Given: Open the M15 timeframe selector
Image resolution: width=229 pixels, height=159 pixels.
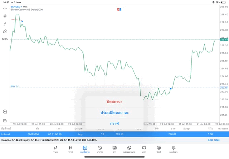Looking at the screenshot, I should (5, 39).
